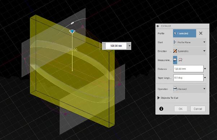The height and width of the screenshot is (140, 217).
Task: Collapse the EXTRUDE dialog with minus icon
Action: point(158,26)
